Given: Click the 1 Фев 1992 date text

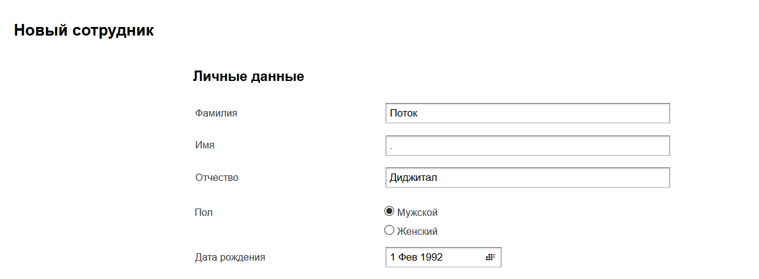Looking at the screenshot, I should (x=416, y=258).
